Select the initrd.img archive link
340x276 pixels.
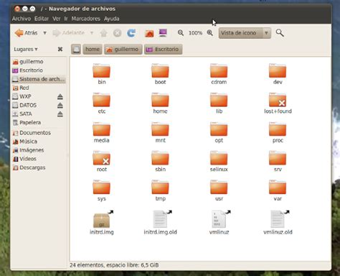(103, 219)
